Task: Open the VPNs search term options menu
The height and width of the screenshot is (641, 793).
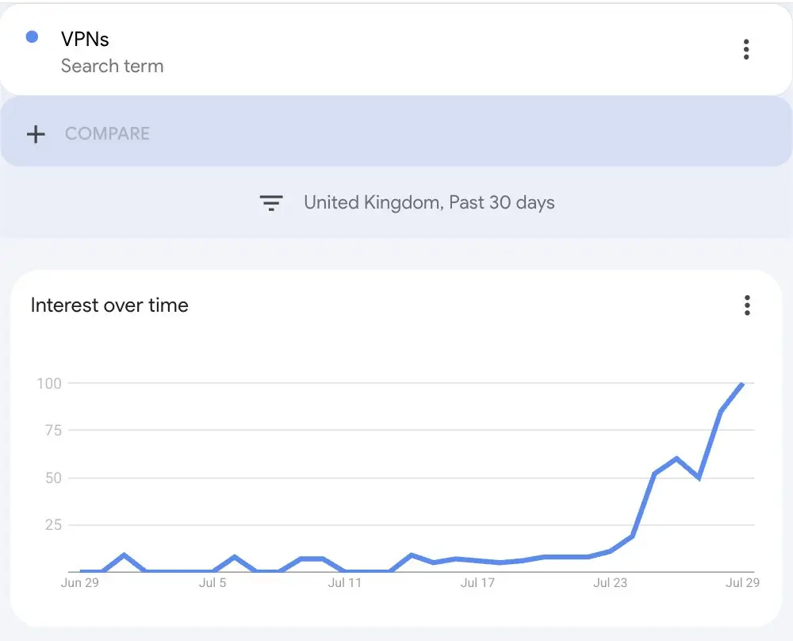Action: [746, 49]
